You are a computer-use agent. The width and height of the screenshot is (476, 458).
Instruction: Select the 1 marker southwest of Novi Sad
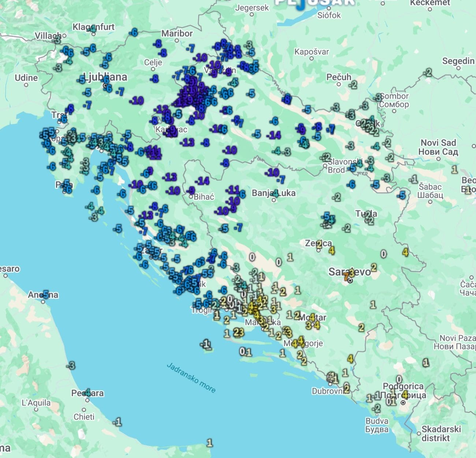tap(454, 170)
